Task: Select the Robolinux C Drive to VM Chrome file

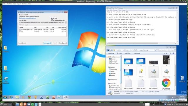Action: (166, 84)
